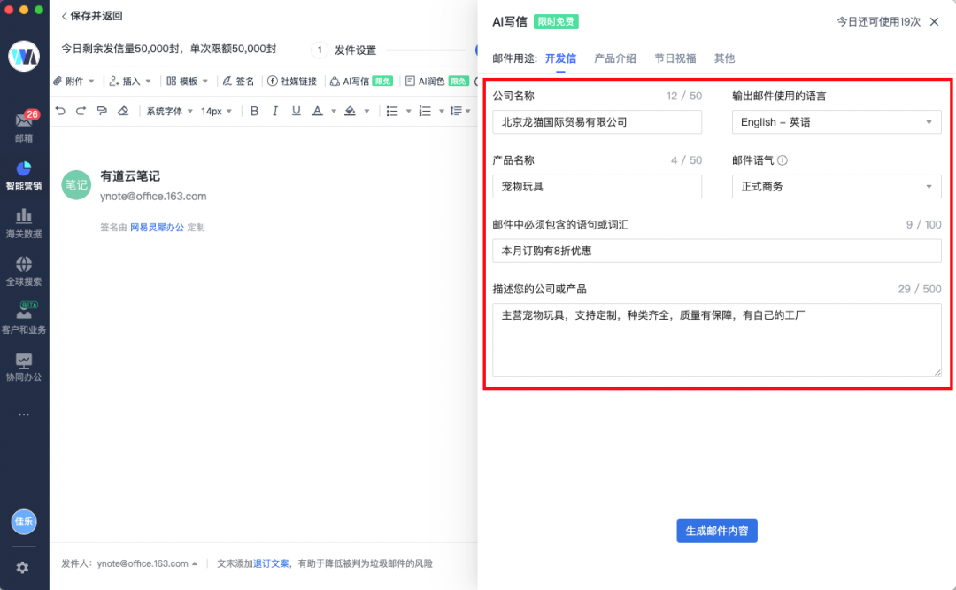Open 社媒链接 social media links
This screenshot has height=590, width=956.
point(294,81)
